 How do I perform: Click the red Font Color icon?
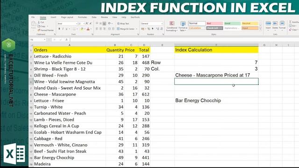[88, 29]
